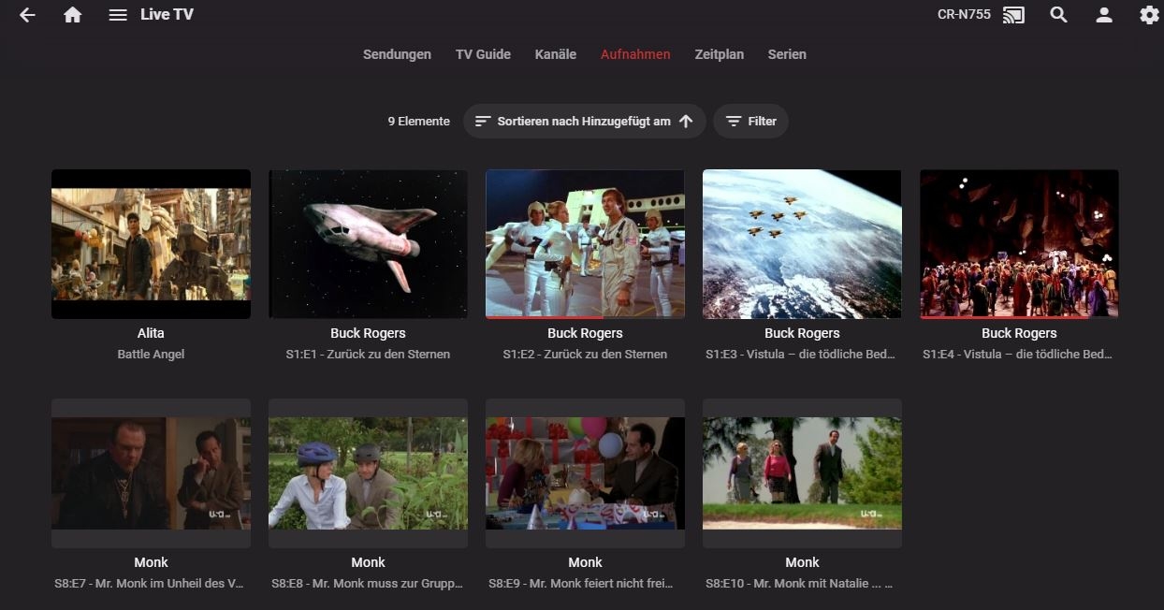Open the user profile icon
Image resolution: width=1164 pixels, height=610 pixels.
[1104, 15]
